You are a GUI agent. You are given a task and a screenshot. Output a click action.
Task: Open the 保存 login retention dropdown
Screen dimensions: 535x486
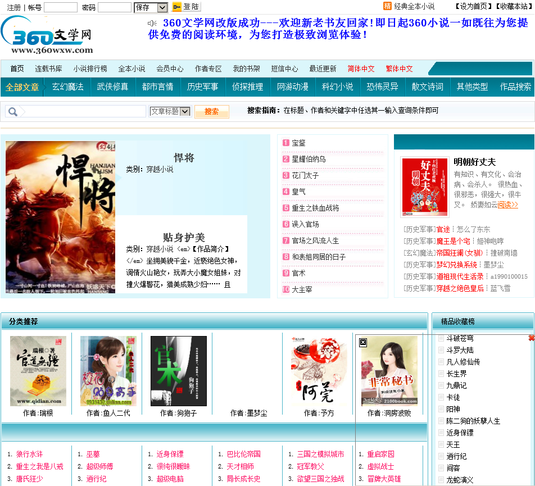tap(151, 7)
